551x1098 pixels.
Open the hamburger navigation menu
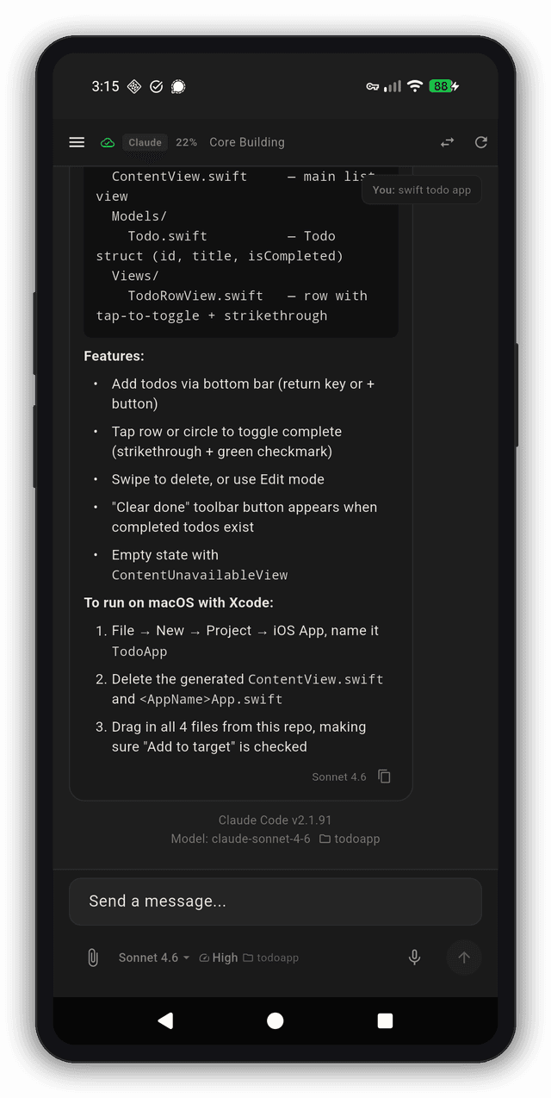[76, 142]
